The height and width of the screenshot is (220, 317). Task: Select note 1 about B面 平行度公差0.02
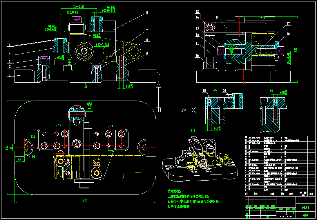189,196
